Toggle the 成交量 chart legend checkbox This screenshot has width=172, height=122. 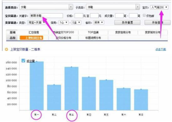click(23, 61)
